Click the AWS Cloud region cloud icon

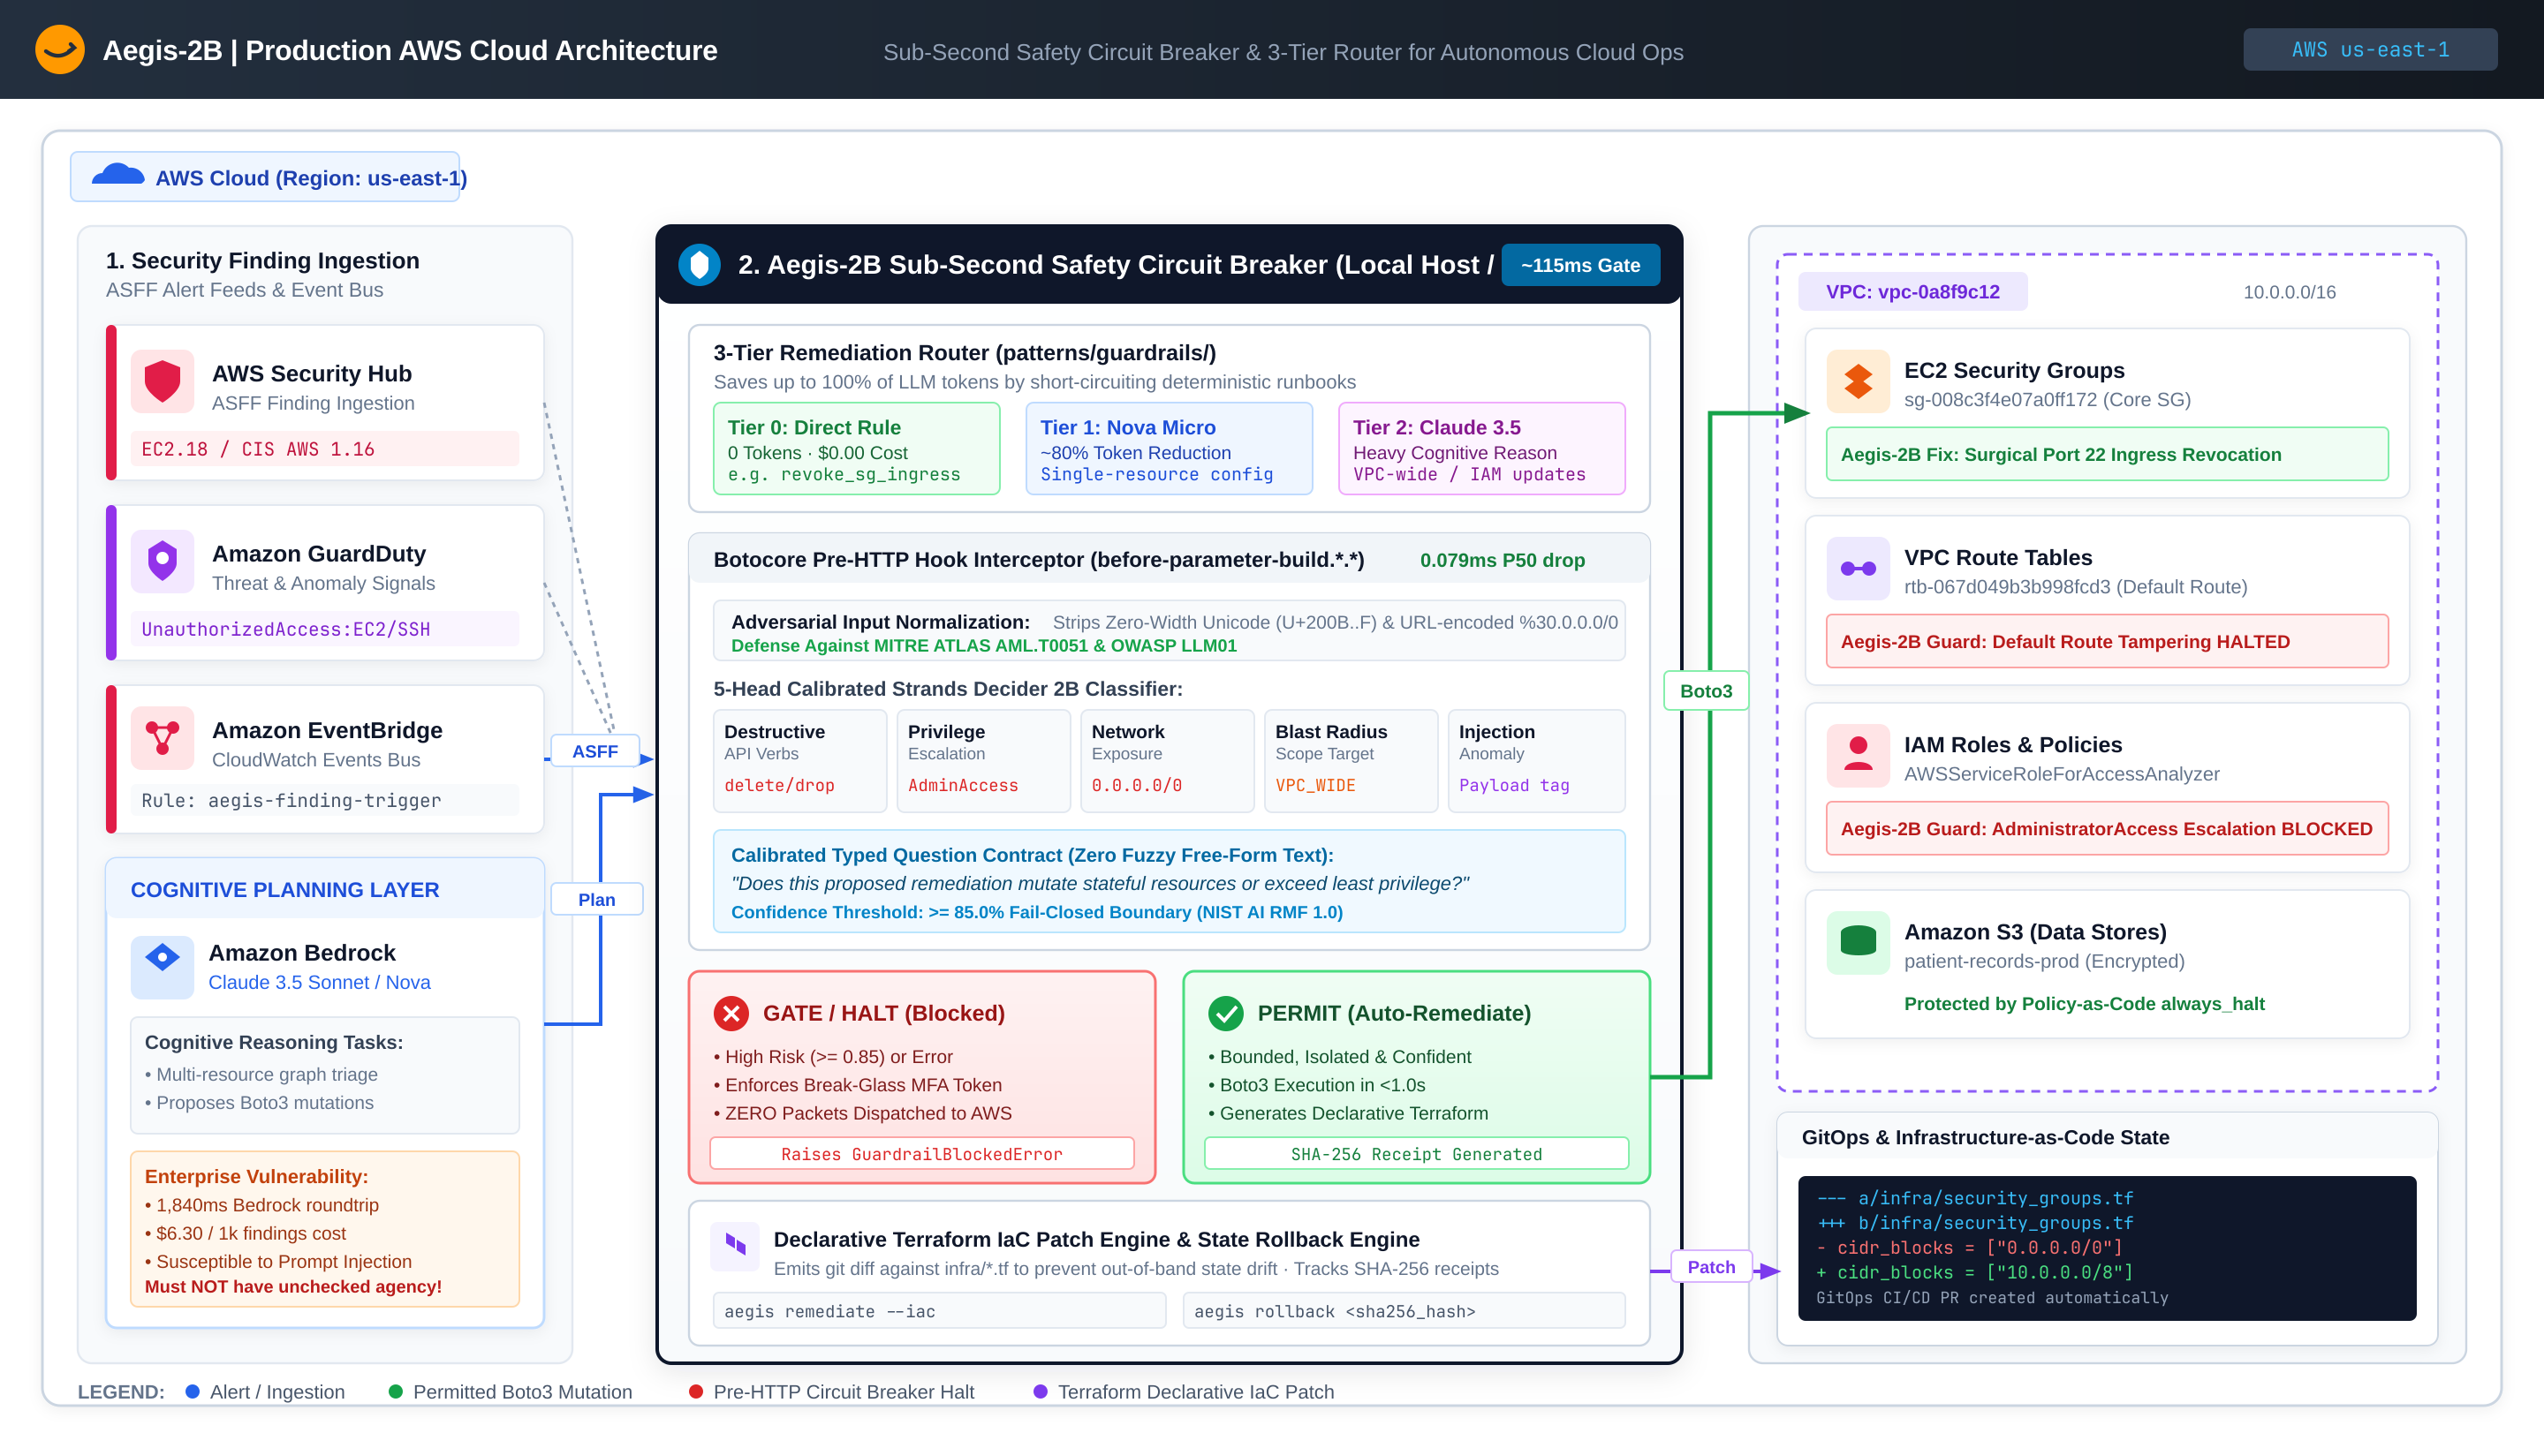pyautogui.click(x=117, y=176)
